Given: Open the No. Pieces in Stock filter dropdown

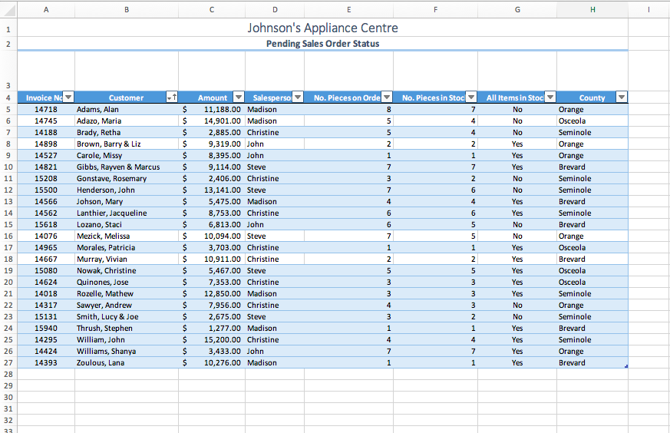Looking at the screenshot, I should [471, 97].
